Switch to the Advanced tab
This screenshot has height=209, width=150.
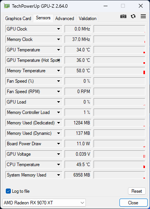pos(65,19)
